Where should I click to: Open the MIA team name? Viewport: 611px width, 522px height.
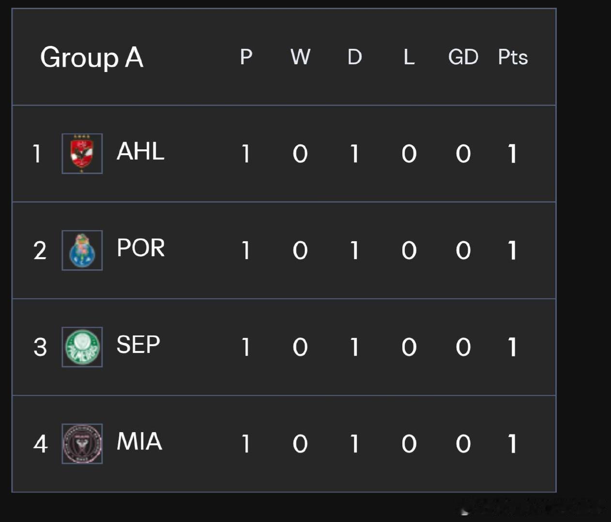pos(139,441)
